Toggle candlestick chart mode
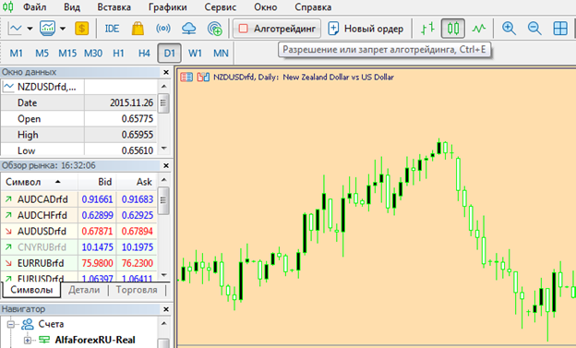The height and width of the screenshot is (348, 576). tap(453, 29)
